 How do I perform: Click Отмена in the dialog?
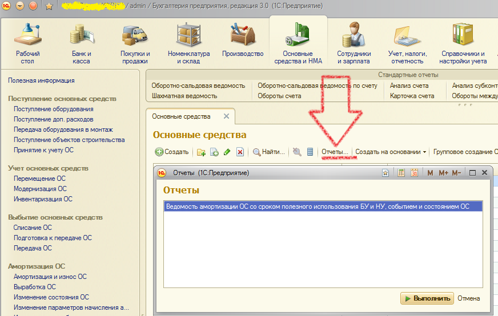click(468, 298)
